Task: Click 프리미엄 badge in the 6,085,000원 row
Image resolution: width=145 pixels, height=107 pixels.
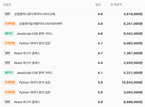Action: pos(10,43)
